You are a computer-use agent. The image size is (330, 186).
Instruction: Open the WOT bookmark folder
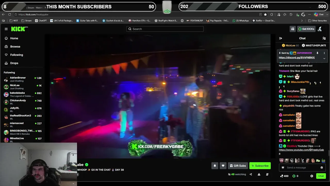point(14,21)
